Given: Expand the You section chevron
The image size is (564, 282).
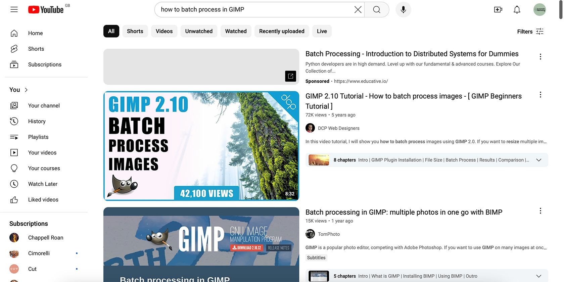Looking at the screenshot, I should pos(26,90).
